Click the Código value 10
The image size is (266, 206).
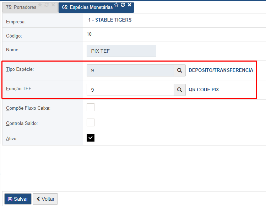coord(89,34)
